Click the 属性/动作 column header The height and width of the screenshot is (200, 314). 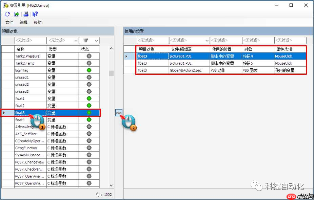coord(290,49)
